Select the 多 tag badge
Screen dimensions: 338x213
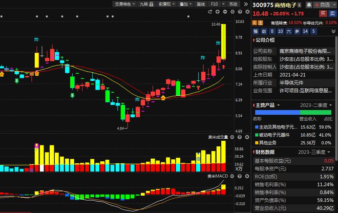[x=297, y=31]
